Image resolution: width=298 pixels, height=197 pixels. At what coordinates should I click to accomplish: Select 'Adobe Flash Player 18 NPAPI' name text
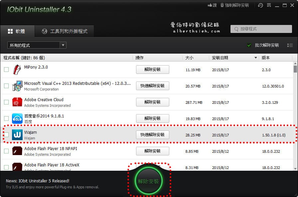[51, 148]
